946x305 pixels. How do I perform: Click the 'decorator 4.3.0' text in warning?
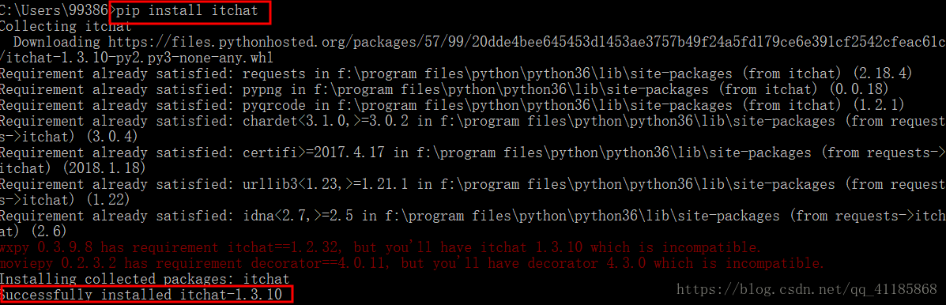tap(586, 263)
